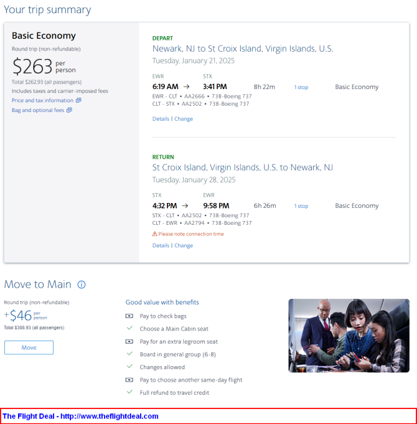
Task: Click the checkmark beside Full refund to travel credit
Action: pos(129,392)
